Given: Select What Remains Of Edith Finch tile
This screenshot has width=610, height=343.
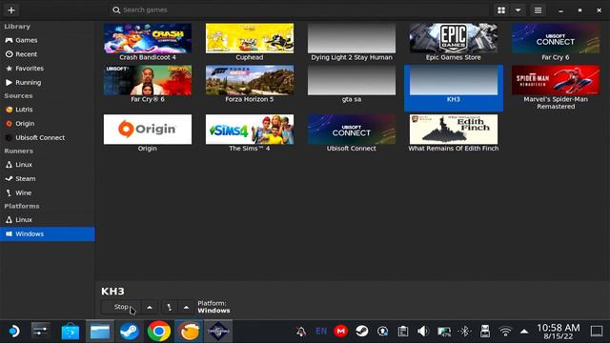Looking at the screenshot, I should tap(454, 132).
